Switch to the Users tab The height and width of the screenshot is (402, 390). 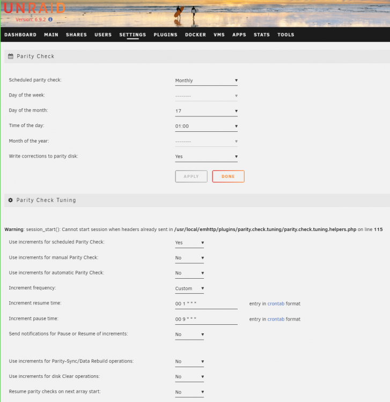[103, 35]
